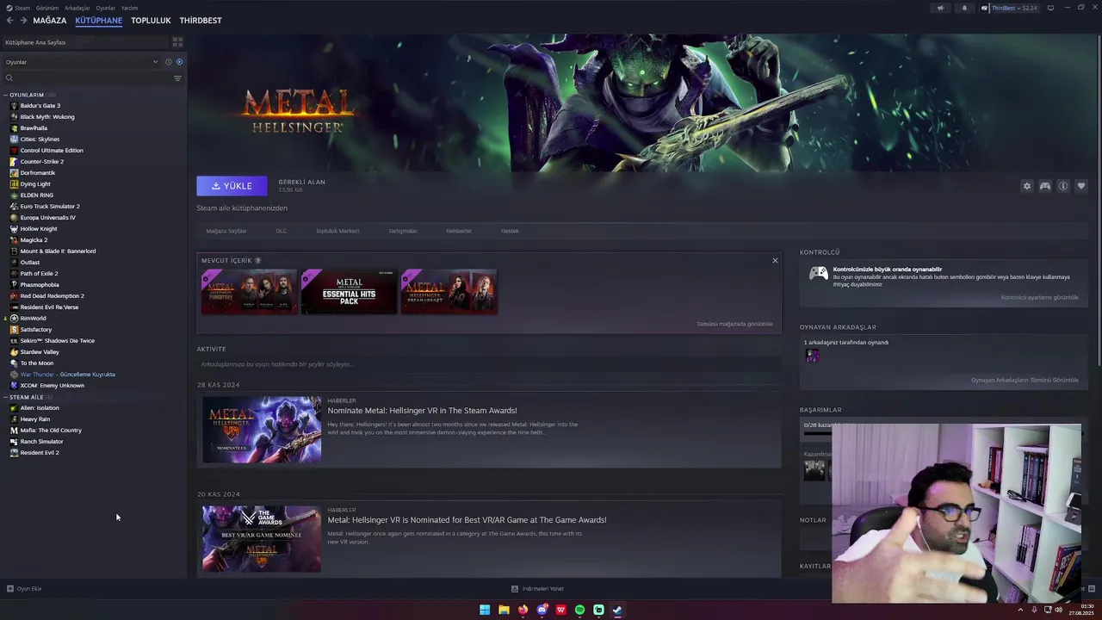Open Nominate Metal: Hellsinger VR news headline

(x=422, y=411)
